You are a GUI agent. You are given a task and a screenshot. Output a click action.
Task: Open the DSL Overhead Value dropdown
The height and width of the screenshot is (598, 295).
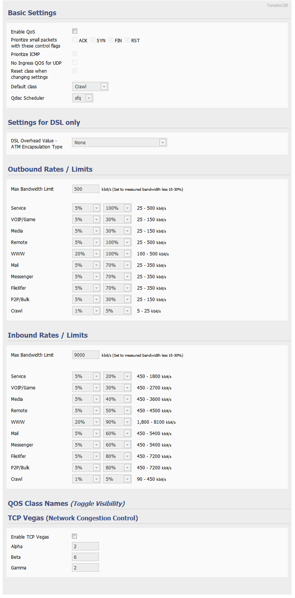pyautogui.click(x=120, y=143)
